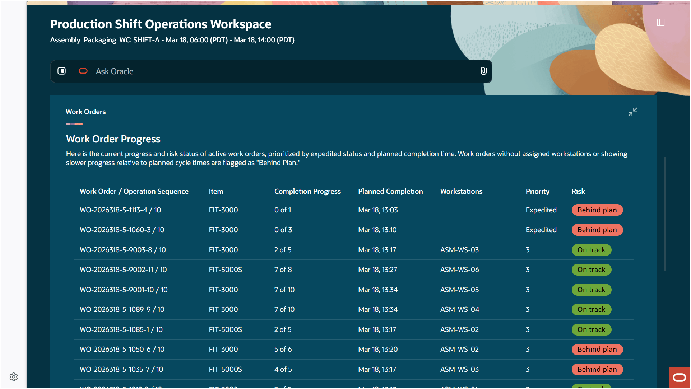Sort the table by Planned Completion

click(390, 191)
